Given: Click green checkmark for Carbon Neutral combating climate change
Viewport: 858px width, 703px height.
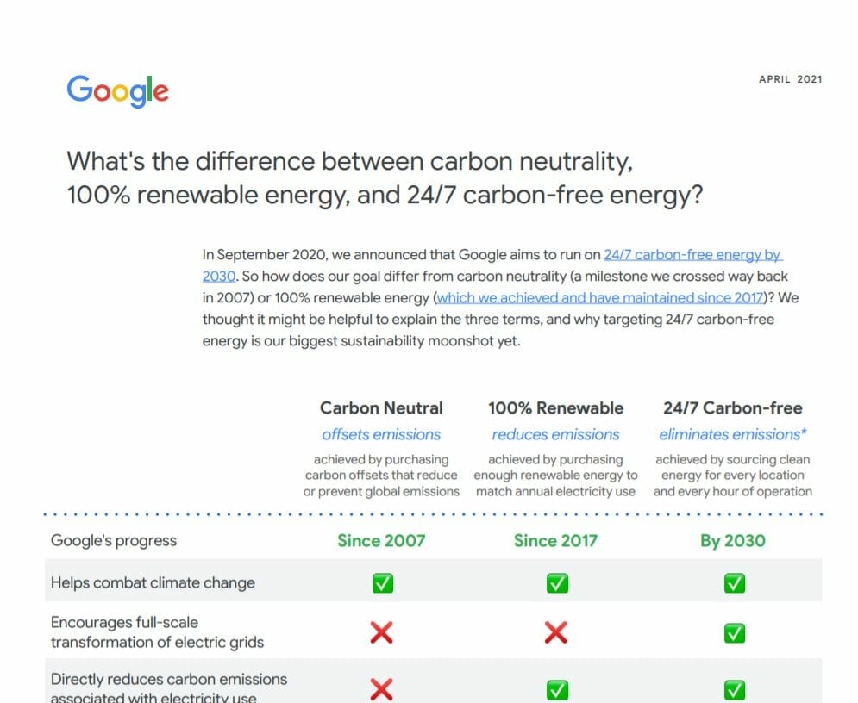Looking at the screenshot, I should click(x=382, y=583).
